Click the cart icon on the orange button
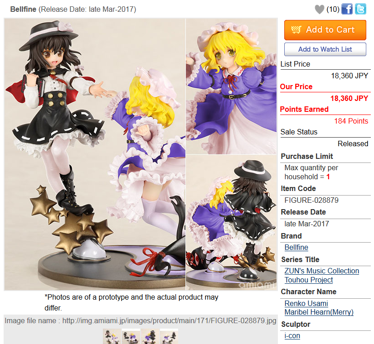The height and width of the screenshot is (344, 374). click(x=296, y=29)
